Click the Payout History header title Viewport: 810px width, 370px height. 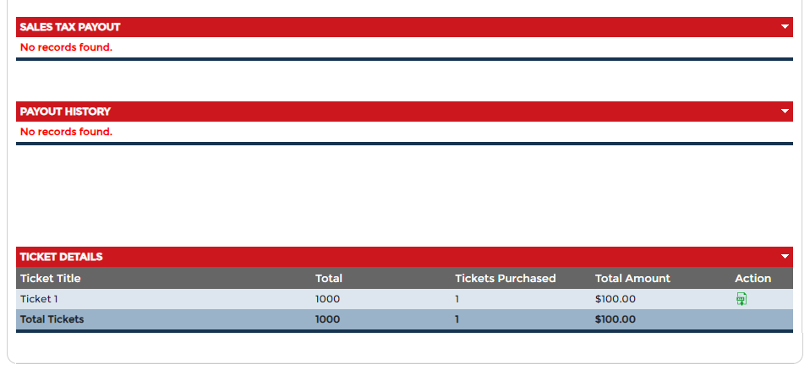[x=65, y=112]
